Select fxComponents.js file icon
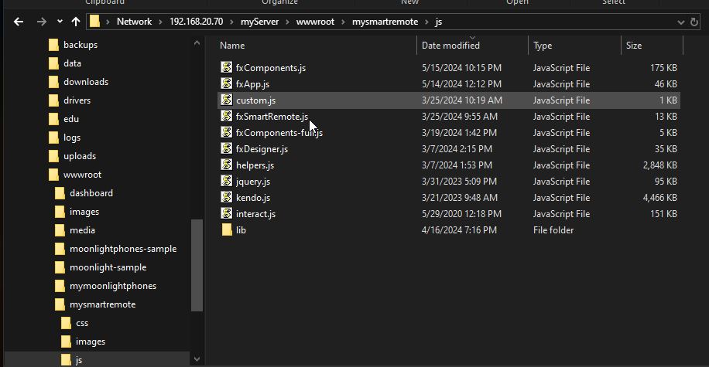 [x=227, y=67]
